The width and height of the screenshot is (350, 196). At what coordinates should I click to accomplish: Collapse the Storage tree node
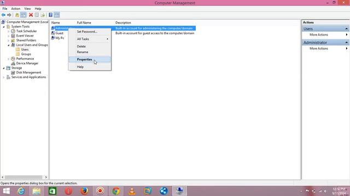coord(4,68)
